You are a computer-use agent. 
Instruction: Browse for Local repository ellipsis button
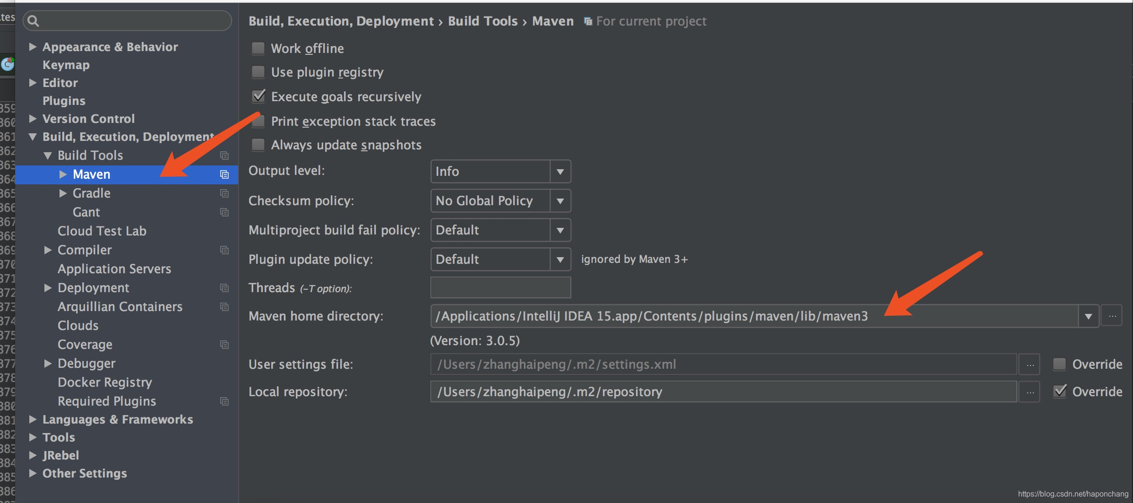1030,392
